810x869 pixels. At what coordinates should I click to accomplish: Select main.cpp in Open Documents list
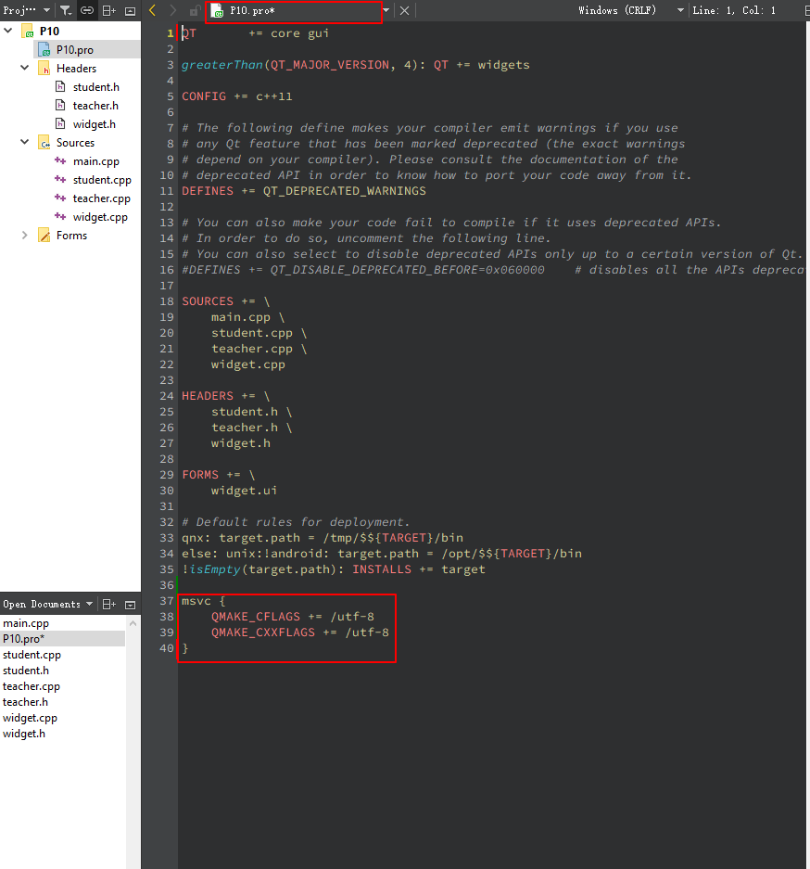[x=28, y=622]
